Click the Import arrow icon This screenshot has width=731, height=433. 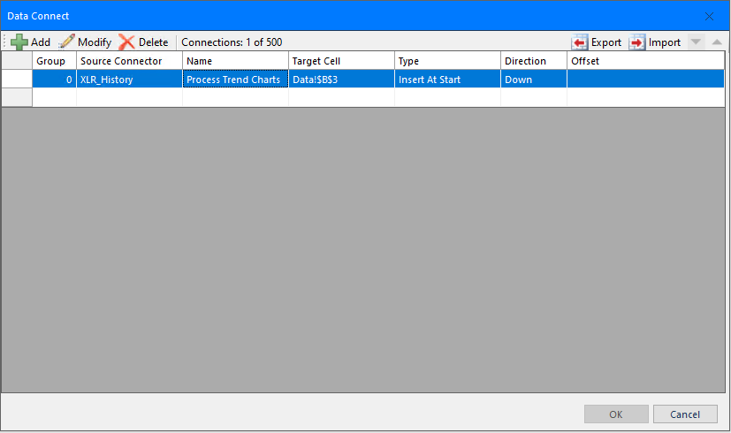636,42
